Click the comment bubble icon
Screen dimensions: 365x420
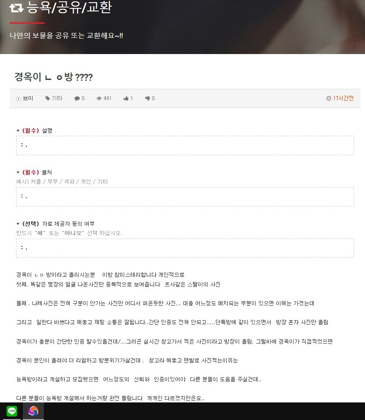(x=77, y=98)
